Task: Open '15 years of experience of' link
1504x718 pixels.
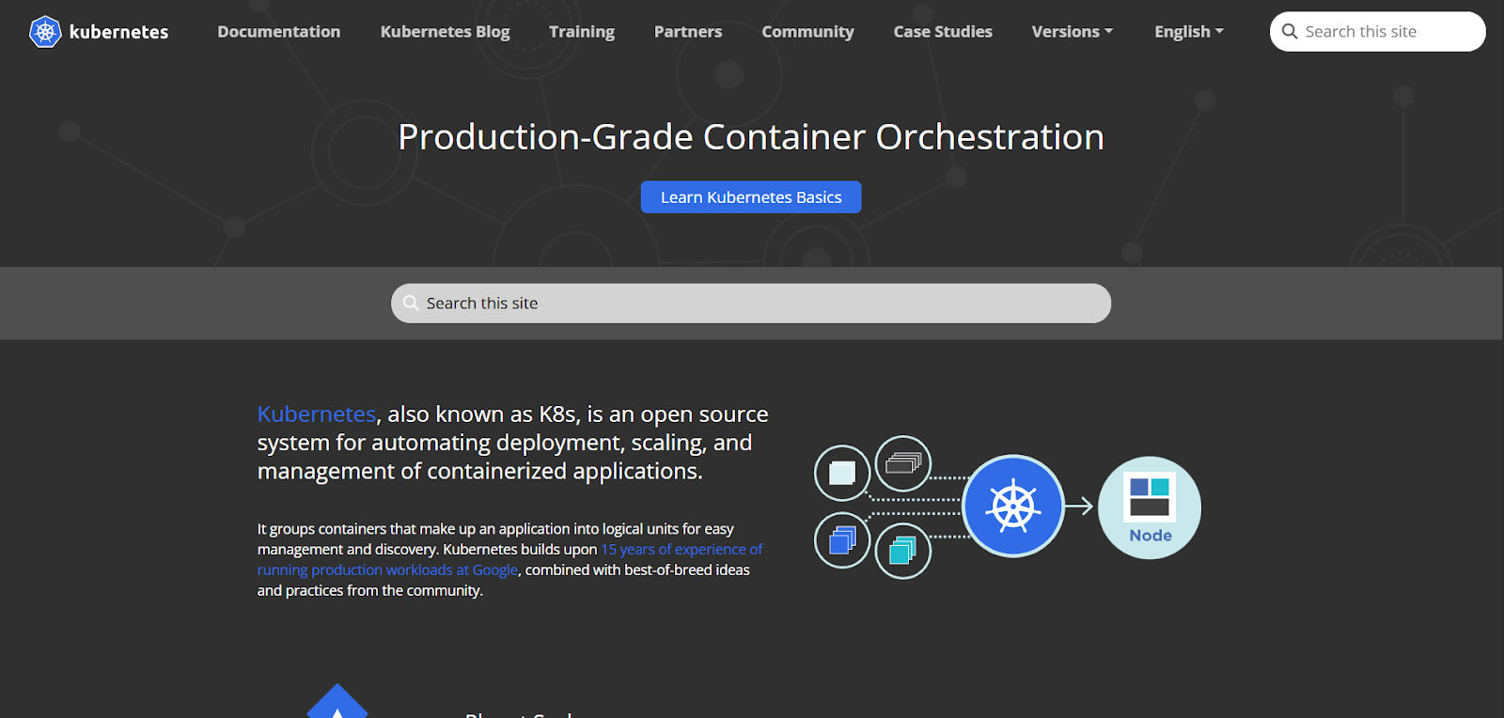Action: pos(681,550)
